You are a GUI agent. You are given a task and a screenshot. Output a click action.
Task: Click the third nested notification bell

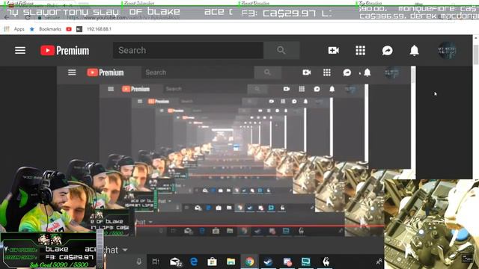[x=332, y=89]
